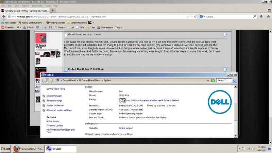Open the System address bar history dropdown
This screenshot has height=153, width=272.
[x=208, y=81]
